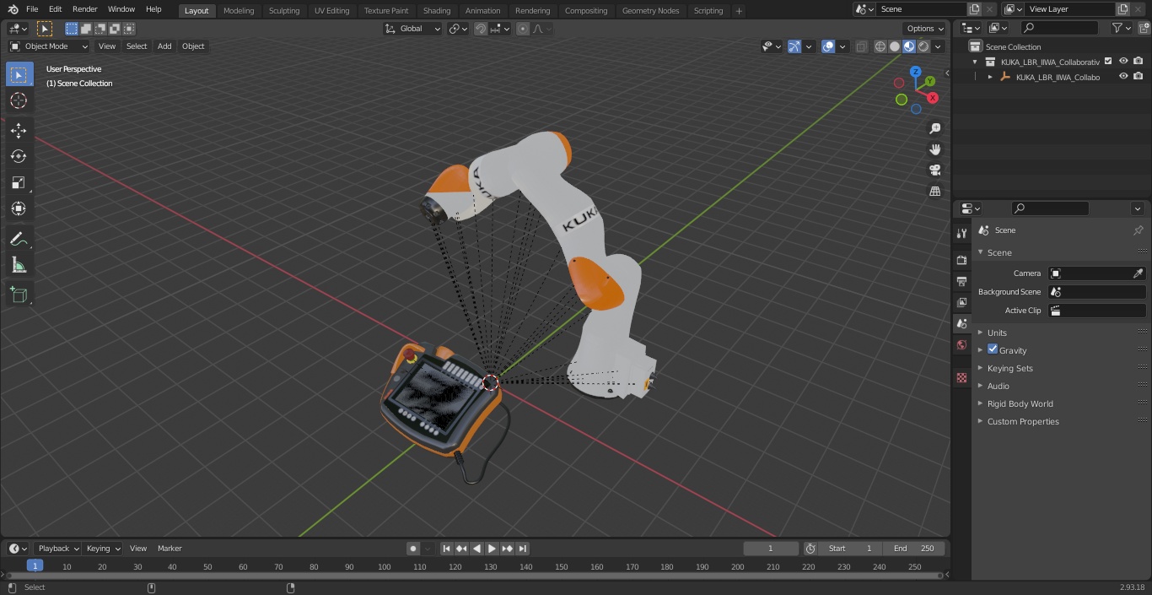Open the outliner filter dropdown
Image resolution: width=1152 pixels, height=595 pixels.
coord(1121,28)
